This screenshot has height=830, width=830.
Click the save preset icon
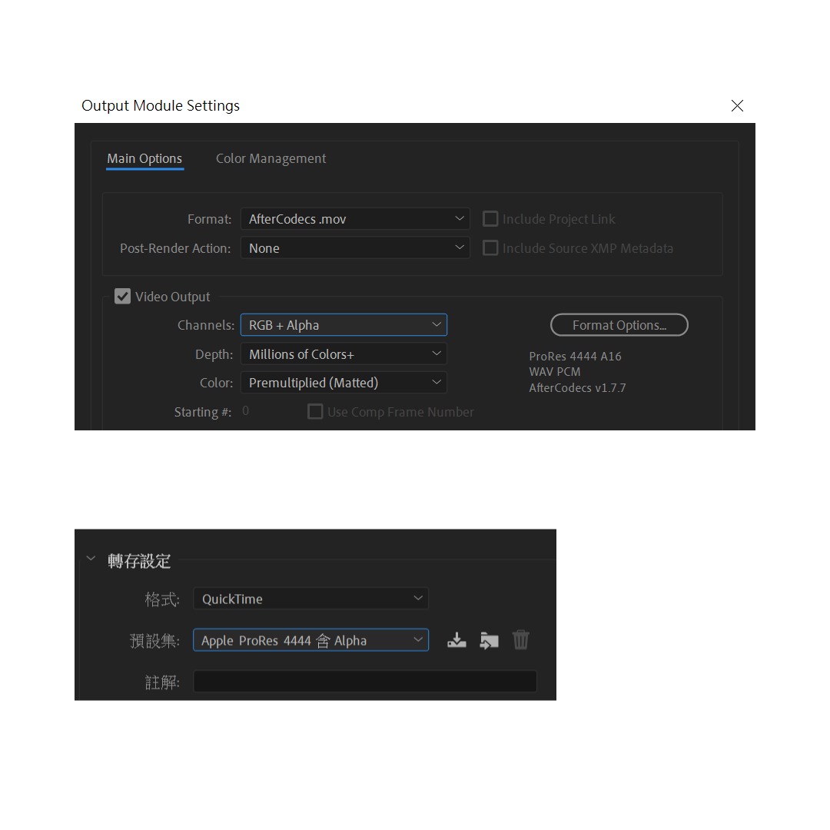[456, 640]
